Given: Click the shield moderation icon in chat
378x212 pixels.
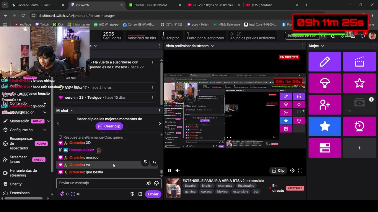Looking at the screenshot, I should coord(133,194).
